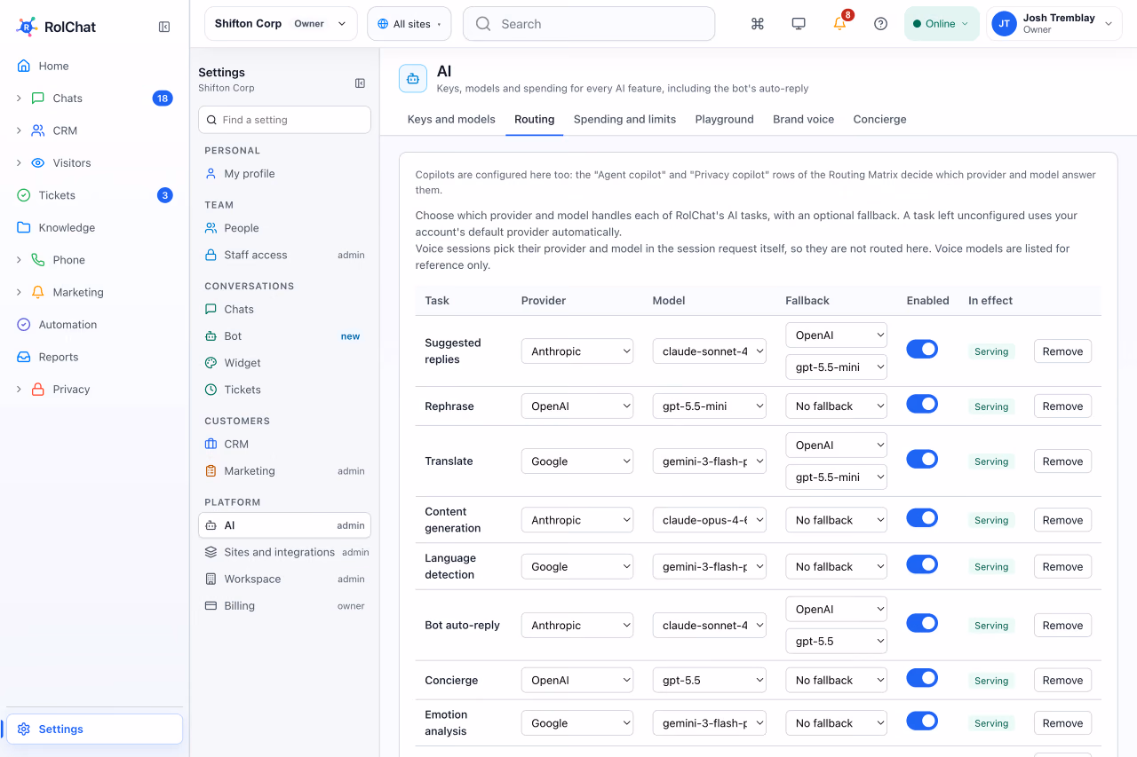Viewport: 1137px width, 757px height.
Task: Open Knowledge via folder icon
Action: tap(24, 227)
